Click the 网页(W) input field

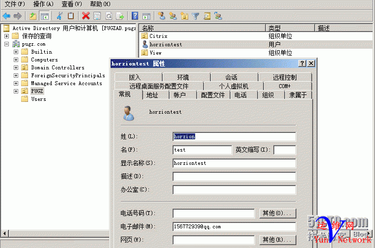(x=214, y=240)
